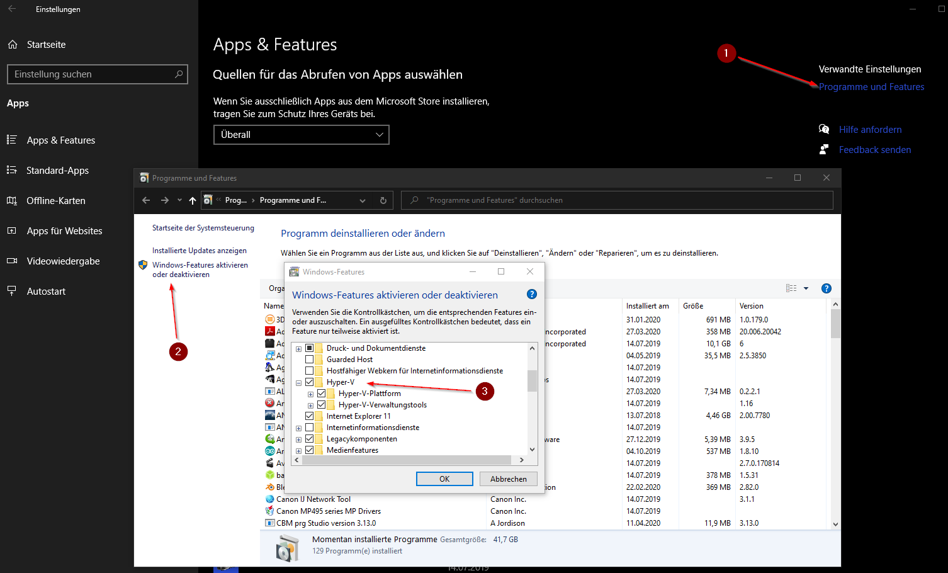The image size is (948, 573).
Task: Toggle Internet Explorer 11 checkbox
Action: tap(309, 416)
